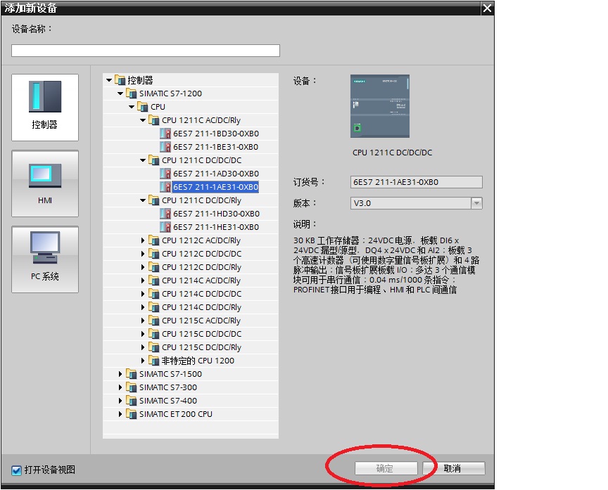Image resolution: width=608 pixels, height=490 pixels.
Task: Collapse CPU 1211C DC/DC/Rly node
Action: [143, 200]
